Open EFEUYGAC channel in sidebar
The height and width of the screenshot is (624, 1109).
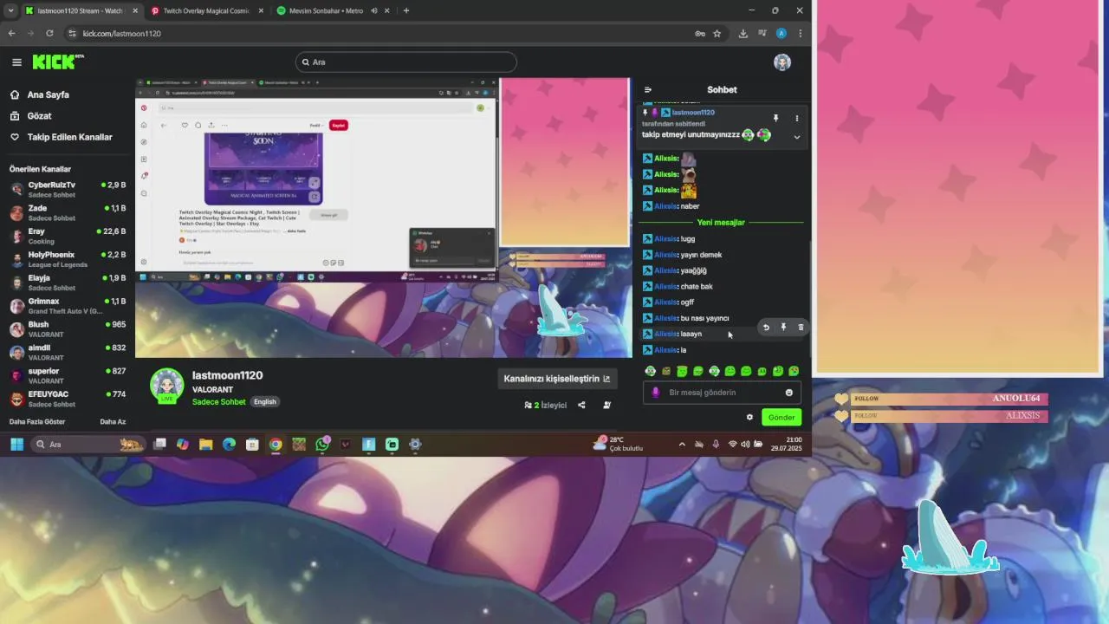coord(68,399)
